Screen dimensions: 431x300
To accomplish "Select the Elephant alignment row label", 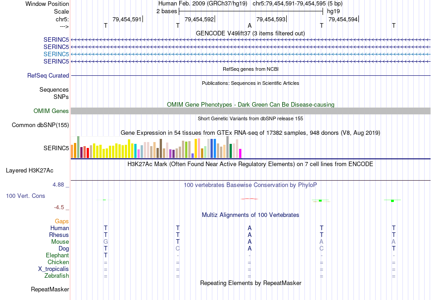I will click(58, 255).
